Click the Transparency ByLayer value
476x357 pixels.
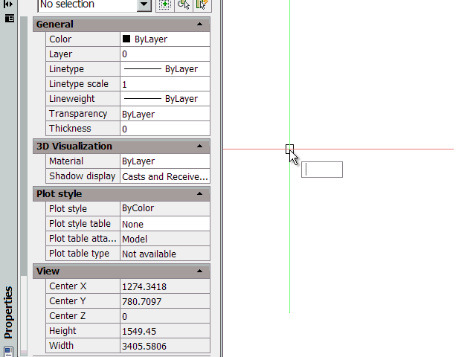tap(165, 114)
